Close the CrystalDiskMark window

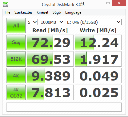point(119,3)
